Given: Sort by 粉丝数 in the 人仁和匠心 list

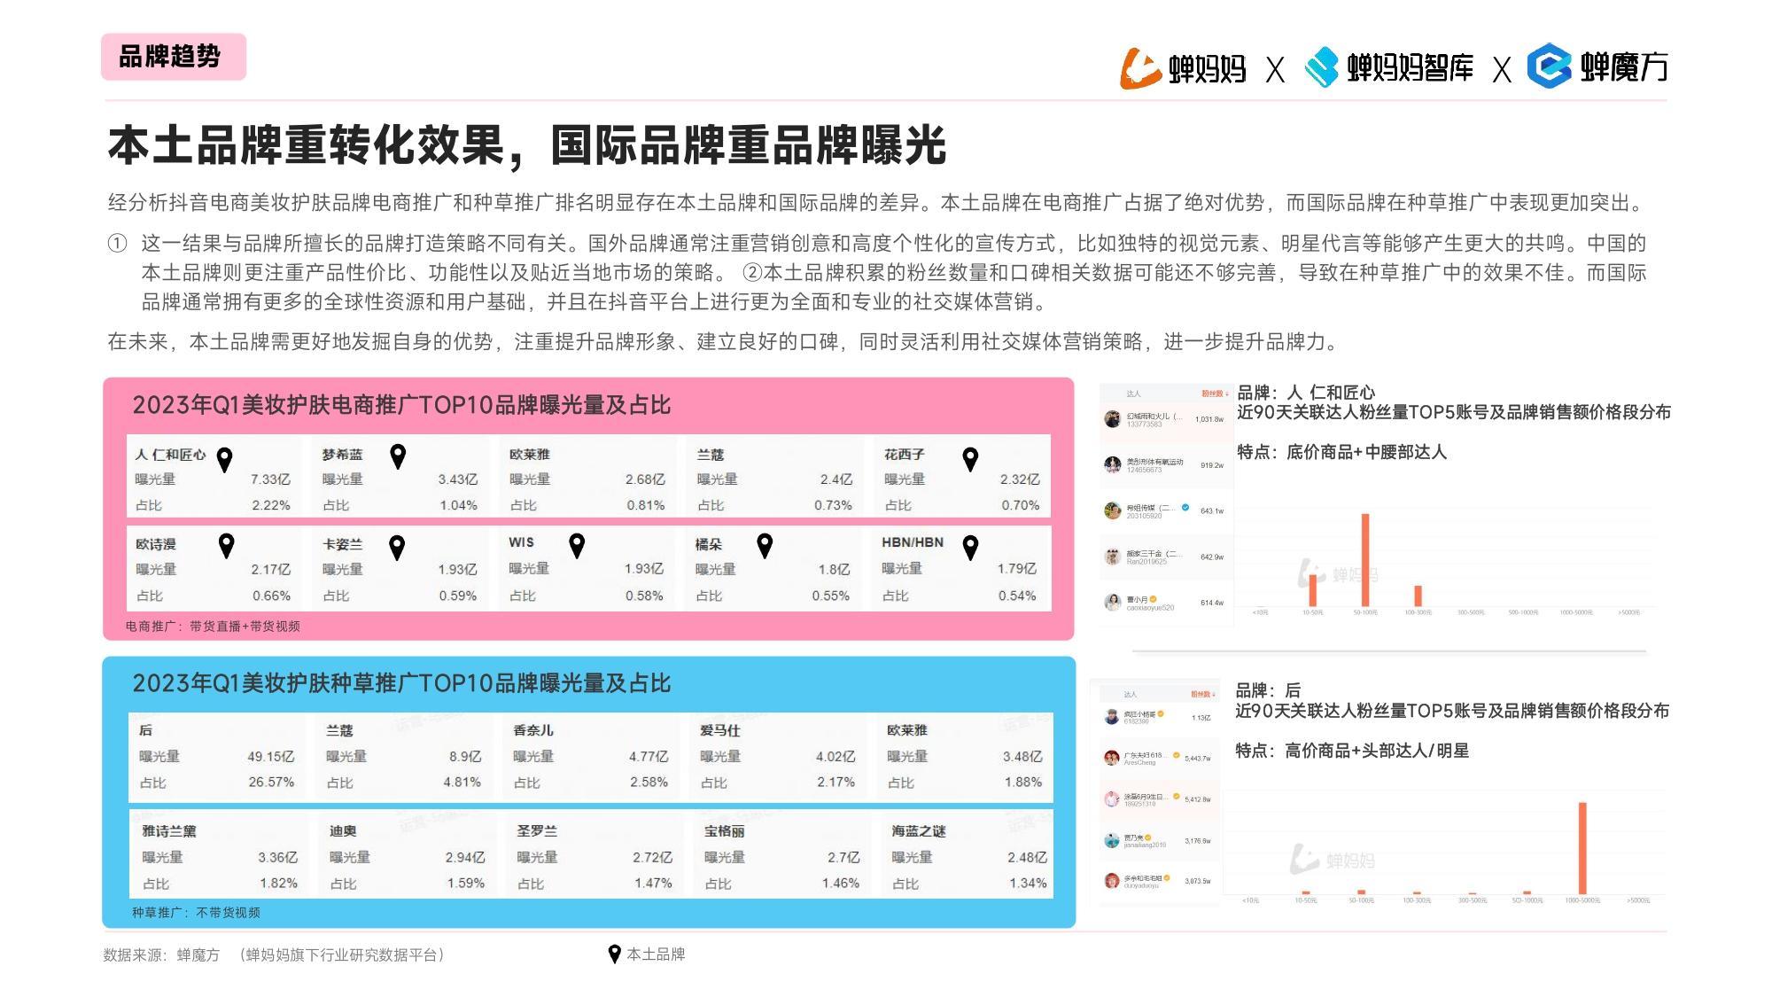Looking at the screenshot, I should coord(1215,393).
